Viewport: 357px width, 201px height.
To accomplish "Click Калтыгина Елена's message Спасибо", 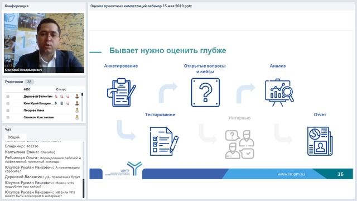I will click(x=30, y=152).
